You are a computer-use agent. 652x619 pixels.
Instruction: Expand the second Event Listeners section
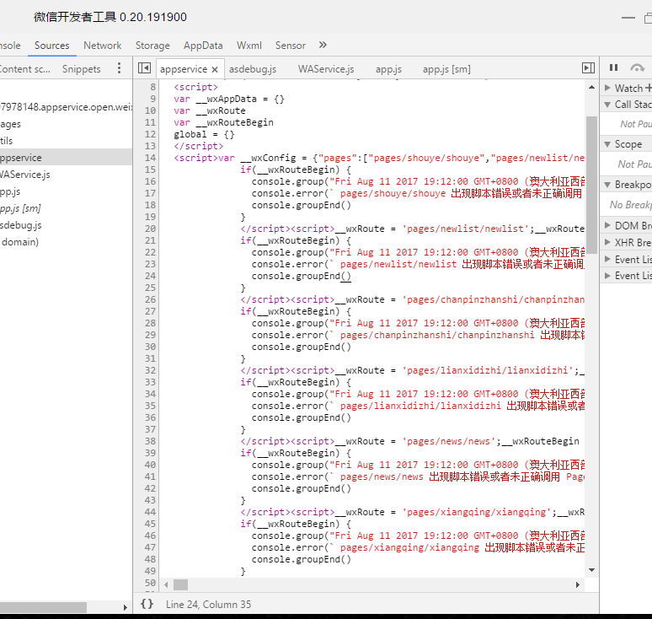(607, 276)
